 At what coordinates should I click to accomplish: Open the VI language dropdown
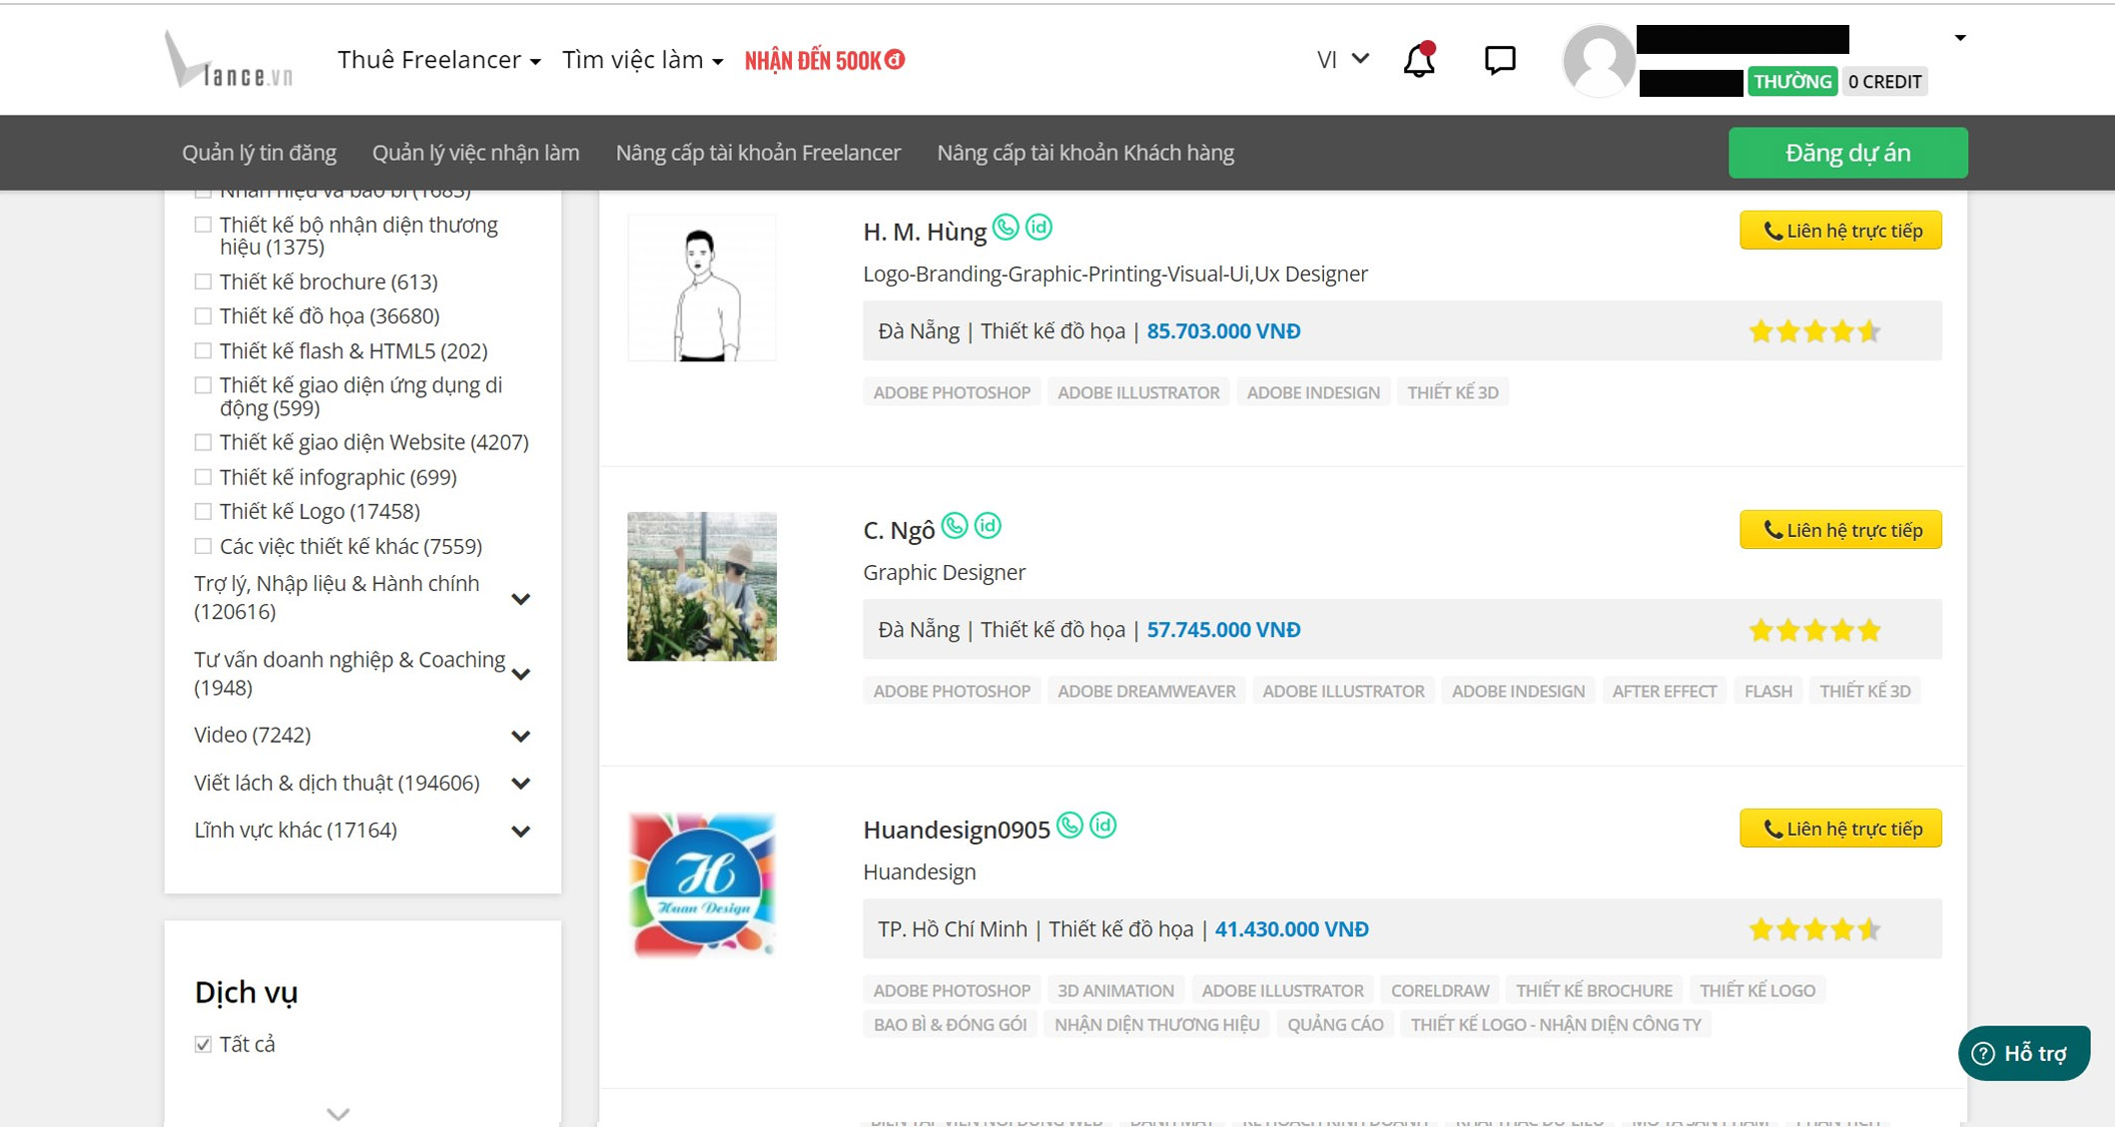(1342, 60)
